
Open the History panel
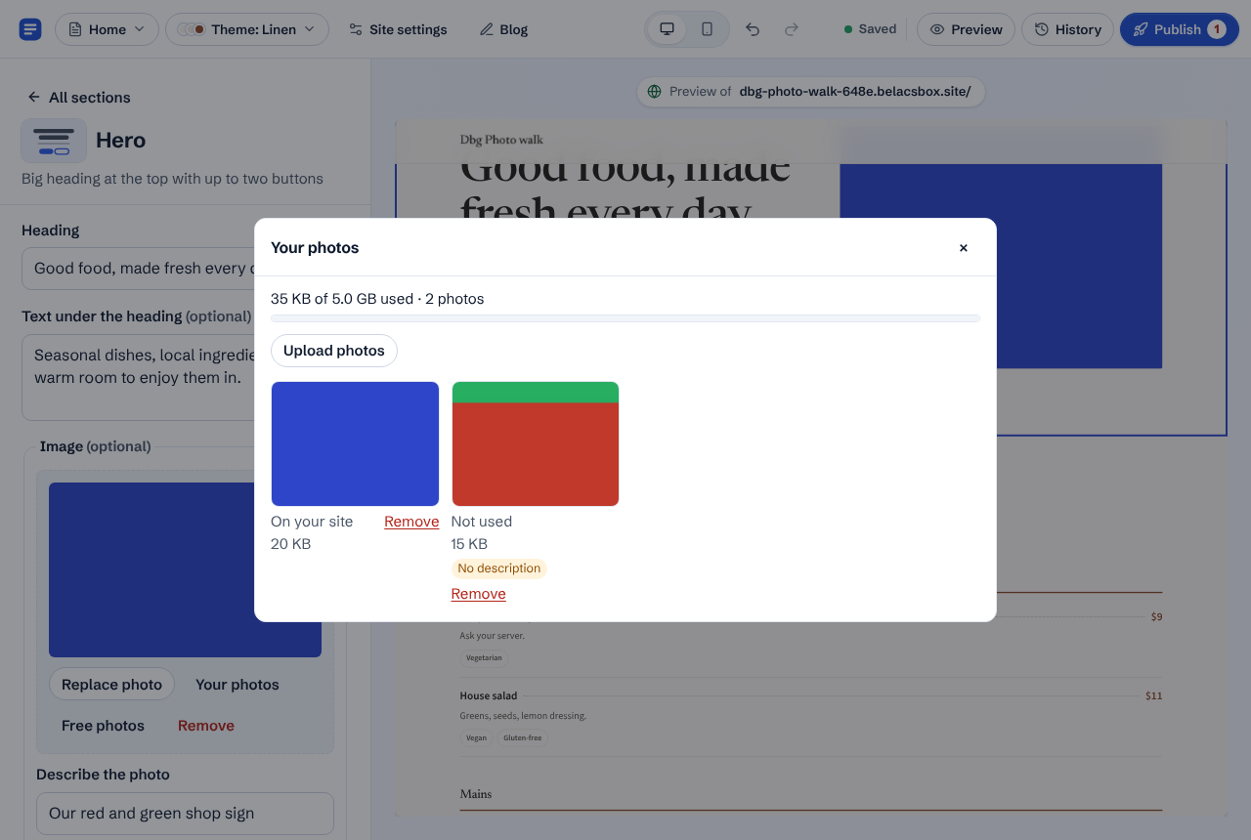pyautogui.click(x=1067, y=29)
